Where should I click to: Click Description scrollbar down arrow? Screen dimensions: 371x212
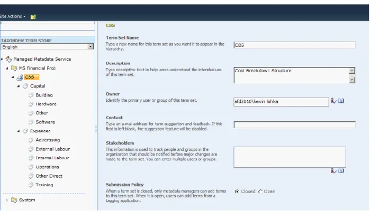(352, 80)
